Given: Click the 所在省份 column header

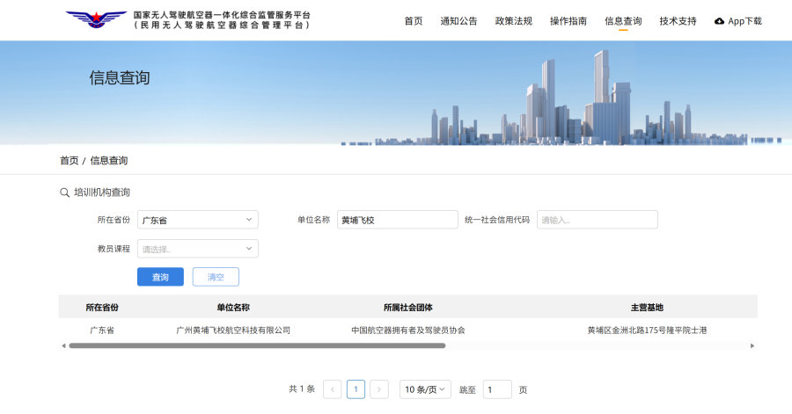Looking at the screenshot, I should [102, 307].
